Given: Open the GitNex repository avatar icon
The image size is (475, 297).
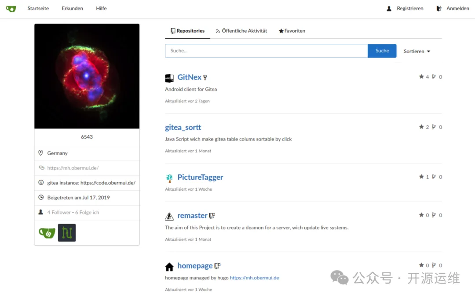Looking at the screenshot, I should pos(169,78).
